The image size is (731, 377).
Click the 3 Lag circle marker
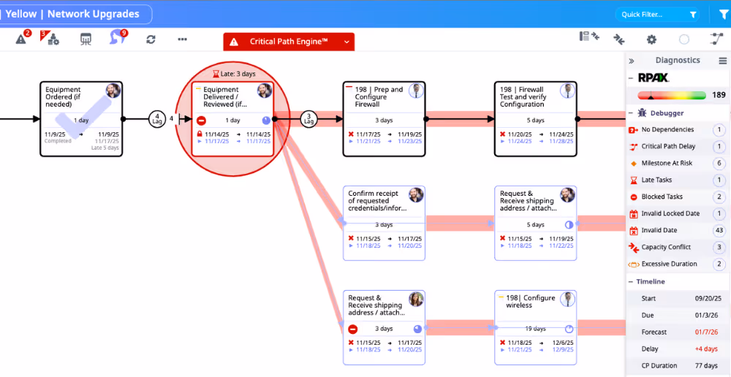click(x=308, y=119)
